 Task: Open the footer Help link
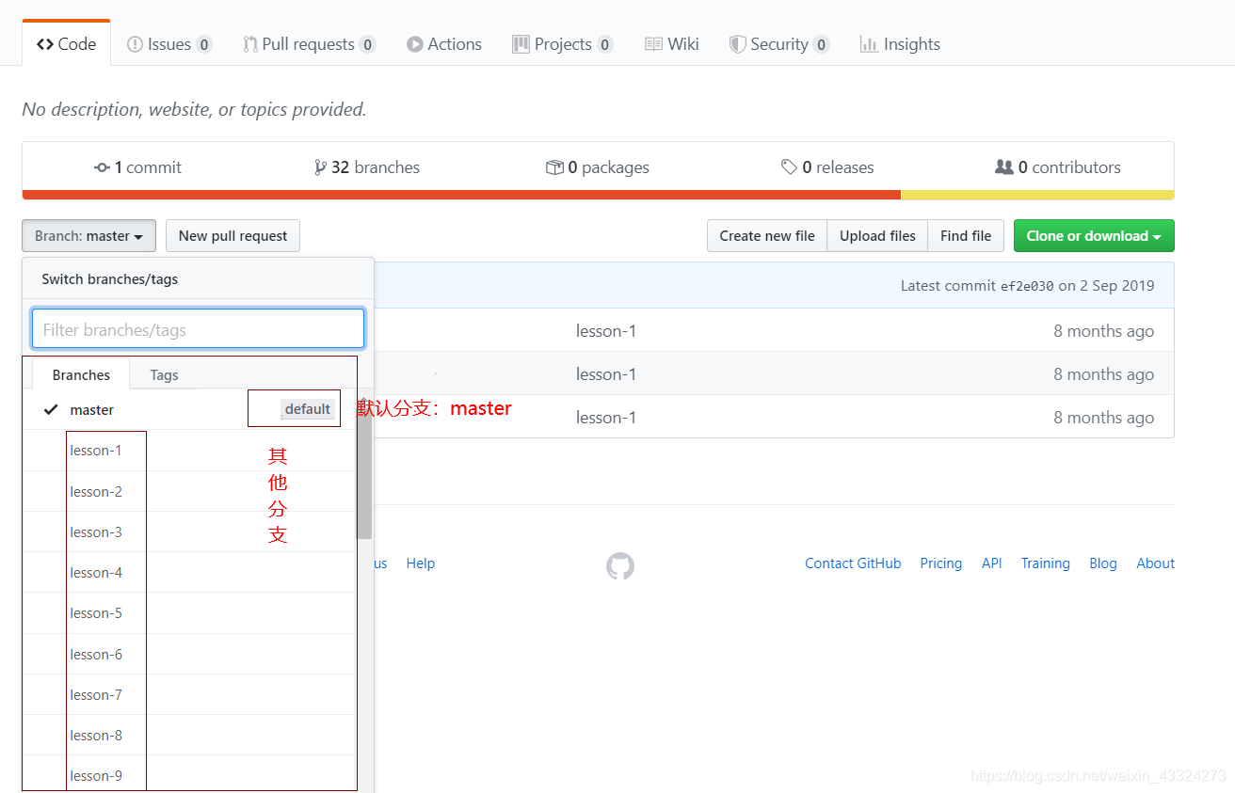tap(420, 563)
